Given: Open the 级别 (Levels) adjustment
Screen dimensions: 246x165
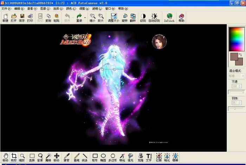Looking at the screenshot, I should pos(143,18).
